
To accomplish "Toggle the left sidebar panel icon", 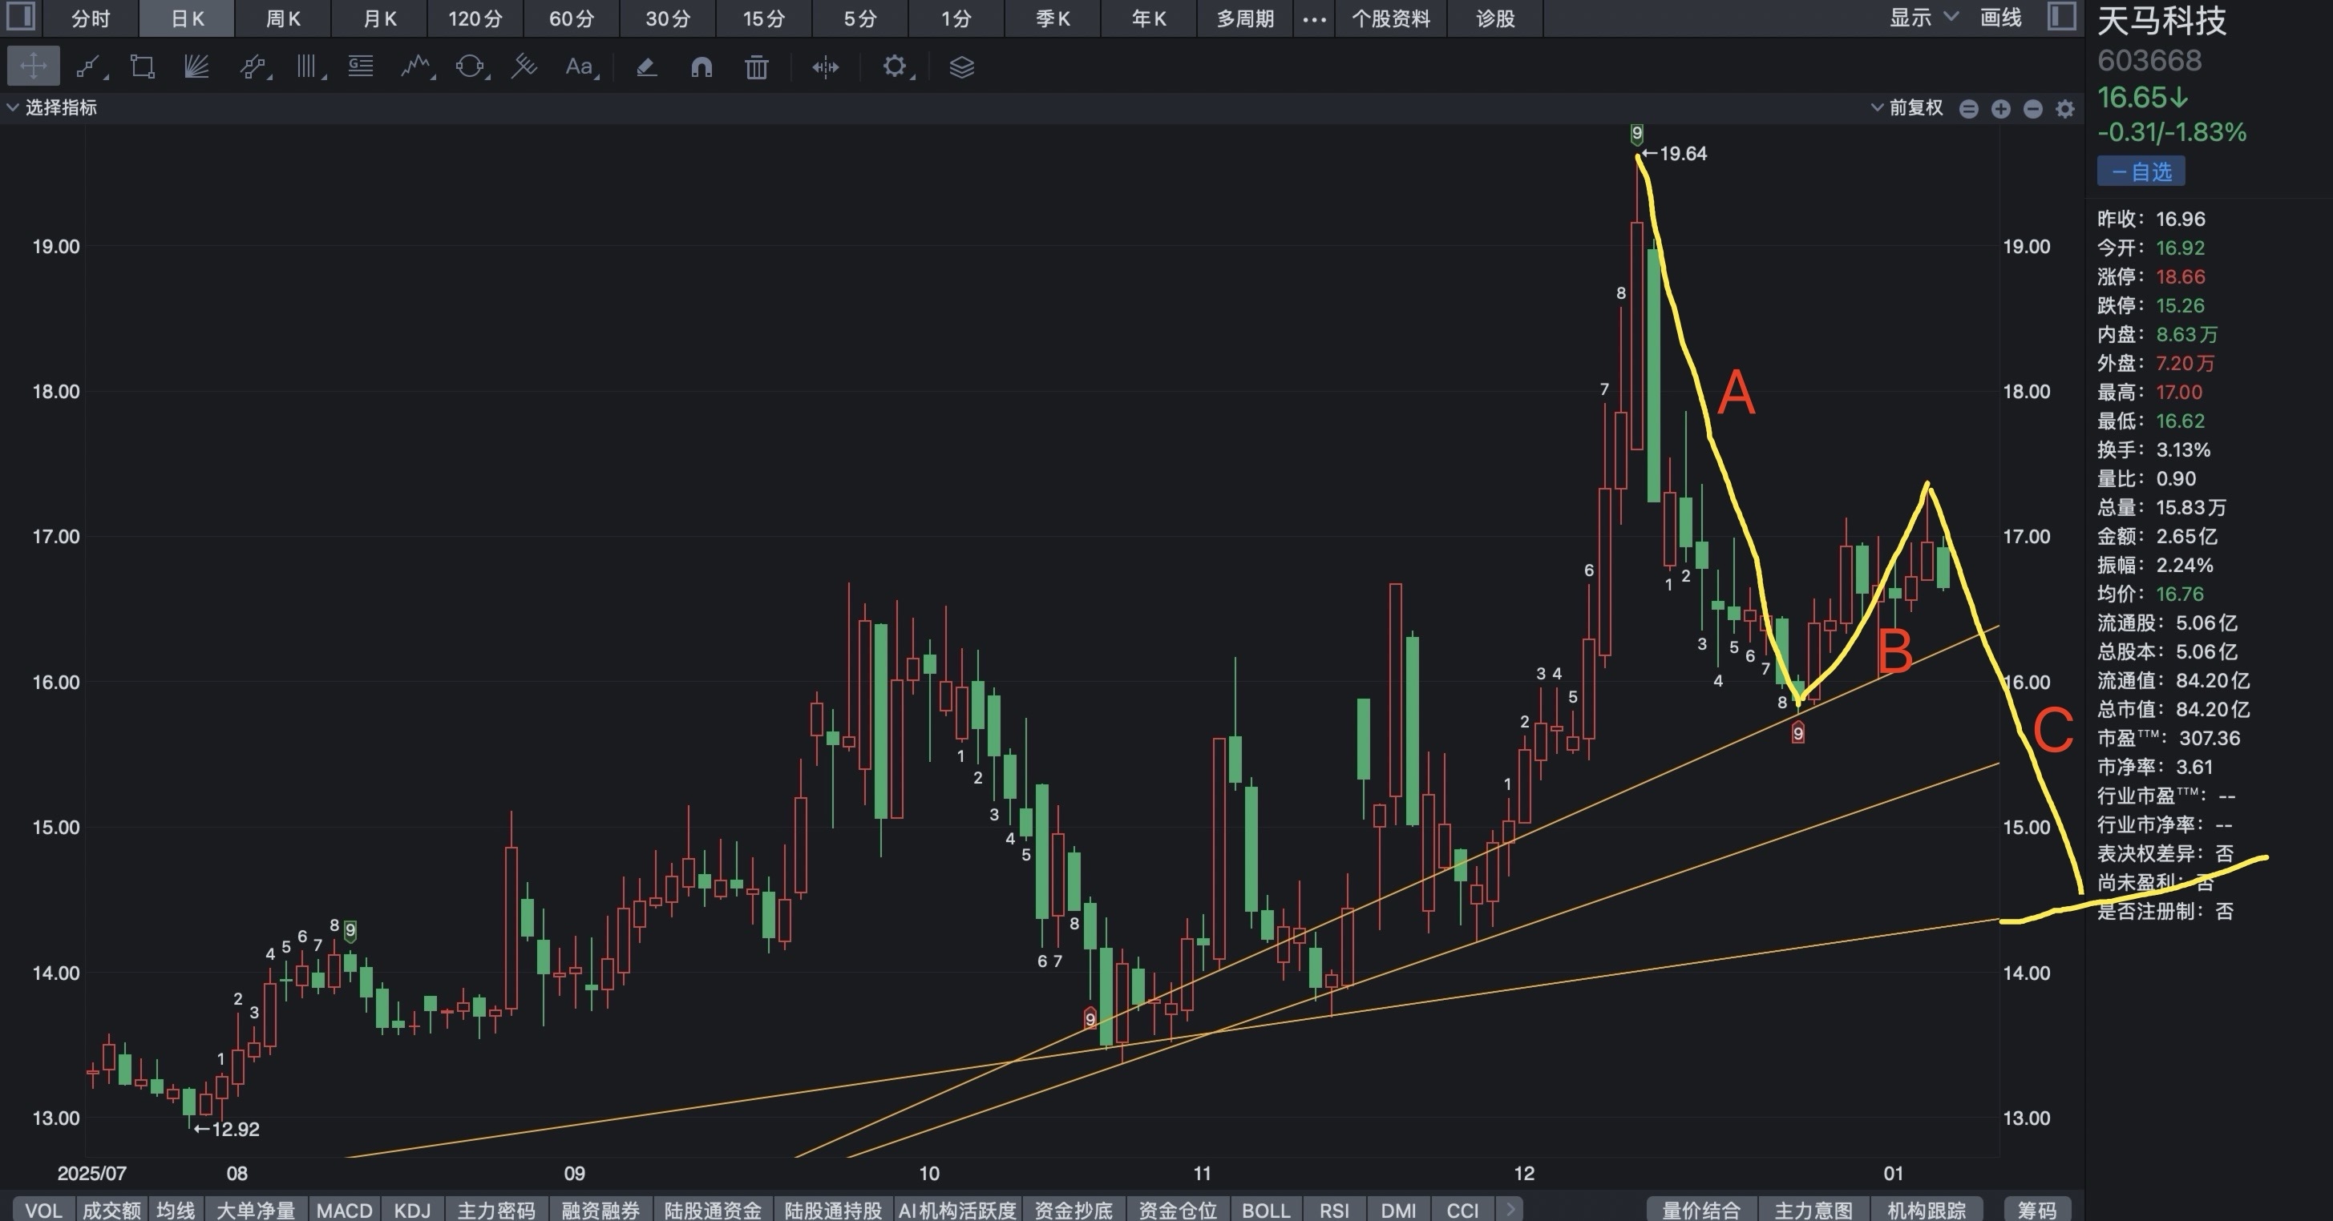I will [20, 16].
